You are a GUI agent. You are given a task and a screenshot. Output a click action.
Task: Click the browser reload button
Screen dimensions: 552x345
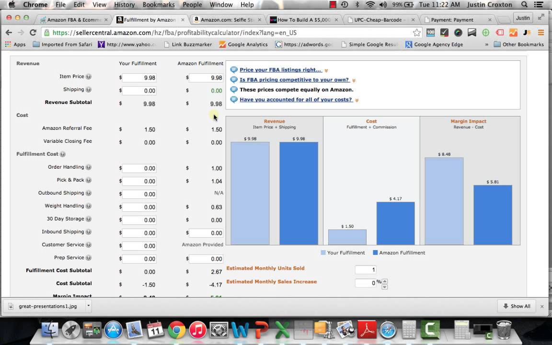click(33, 33)
